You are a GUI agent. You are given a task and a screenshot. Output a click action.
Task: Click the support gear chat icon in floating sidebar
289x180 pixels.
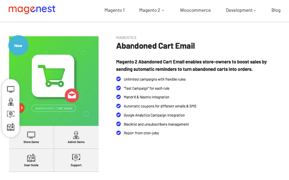11,114
